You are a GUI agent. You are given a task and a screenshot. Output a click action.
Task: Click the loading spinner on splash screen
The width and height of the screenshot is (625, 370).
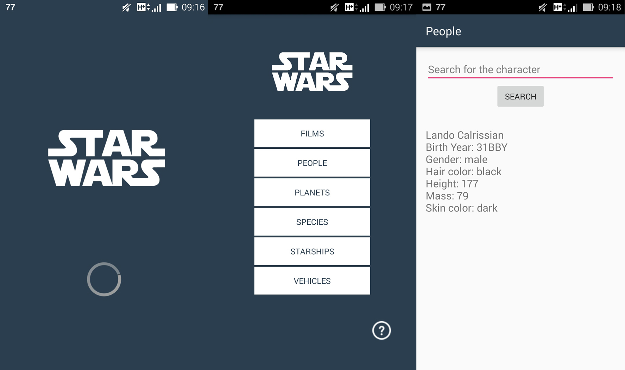104,279
